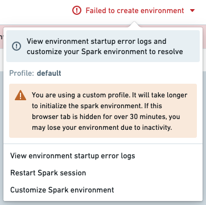206x205 pixels.
Task: Click the 'default' profile name
Action: 49,73
